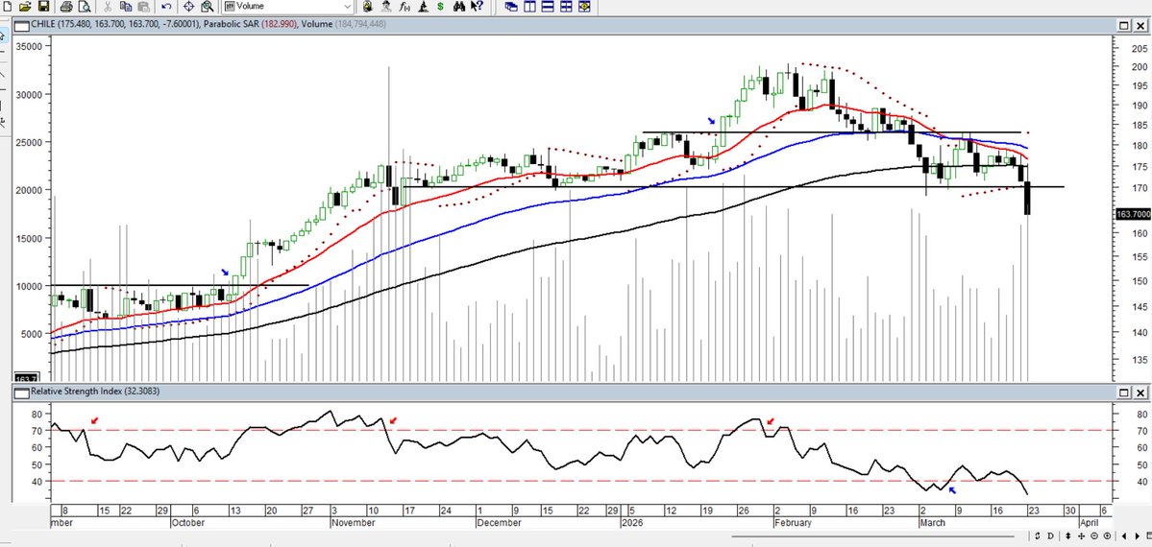Click the S rescale button at bottom
This screenshot has width=1152, height=547.
[x=1038, y=536]
